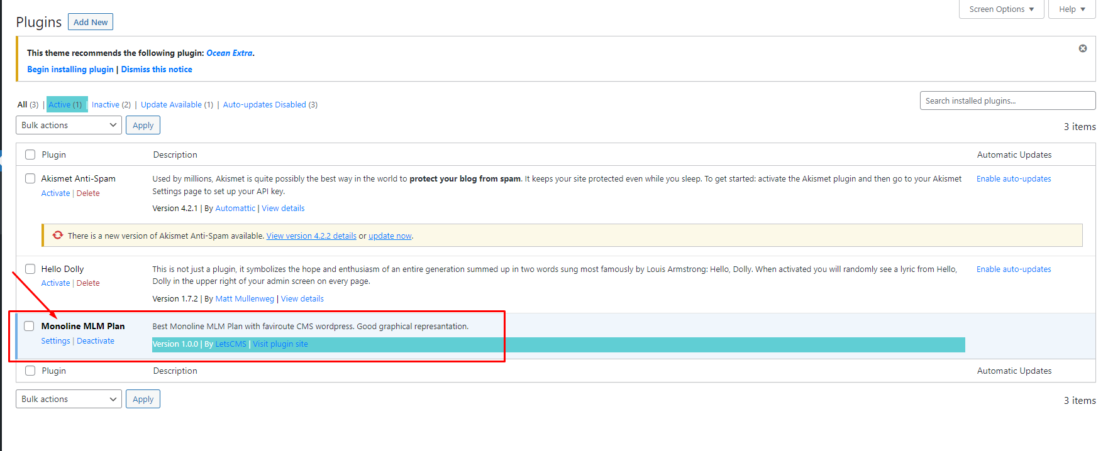Click the Add New plugin button
The height and width of the screenshot is (451, 1108).
point(91,22)
